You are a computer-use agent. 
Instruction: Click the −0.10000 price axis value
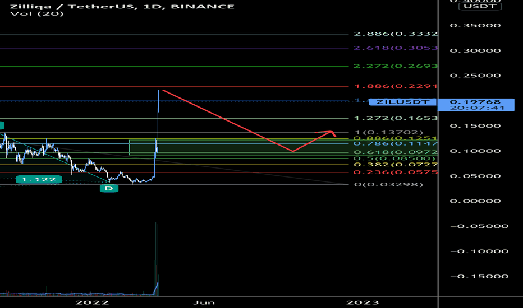pos(479,251)
